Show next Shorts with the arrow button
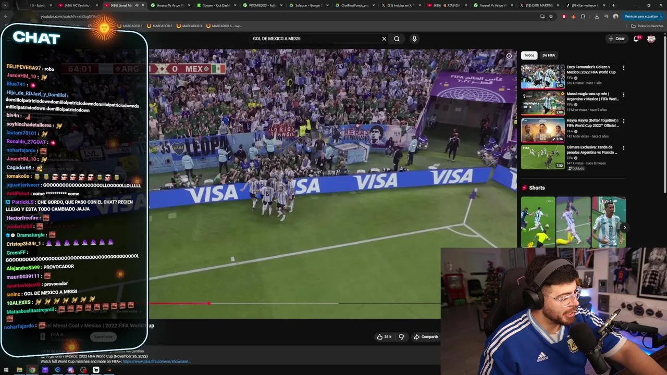The width and height of the screenshot is (667, 375). [624, 228]
